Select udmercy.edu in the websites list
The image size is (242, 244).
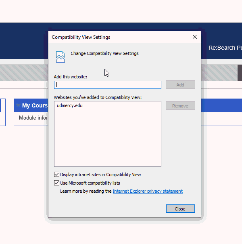70,105
